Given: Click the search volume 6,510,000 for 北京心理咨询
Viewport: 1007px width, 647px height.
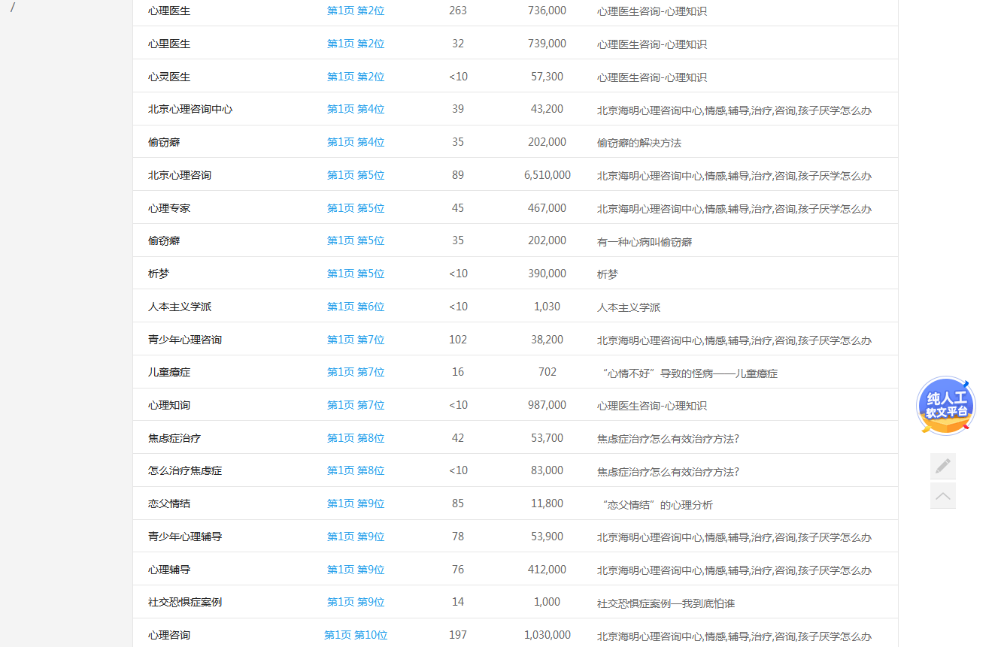Looking at the screenshot, I should tap(547, 174).
